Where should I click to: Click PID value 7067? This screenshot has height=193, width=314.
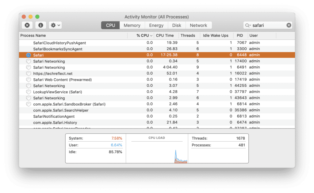pos(242,42)
